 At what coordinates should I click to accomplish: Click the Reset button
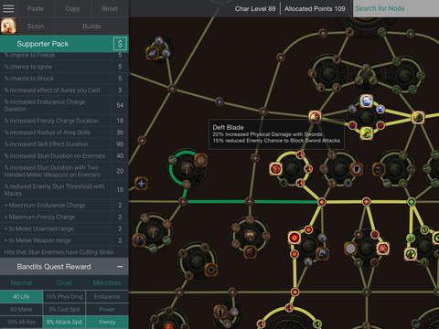[110, 9]
